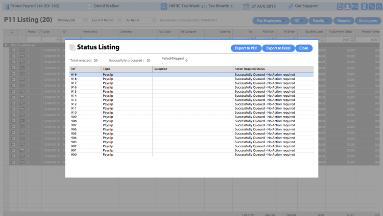Select the row with Ref 910
The height and width of the screenshot is (216, 383).
point(192,113)
